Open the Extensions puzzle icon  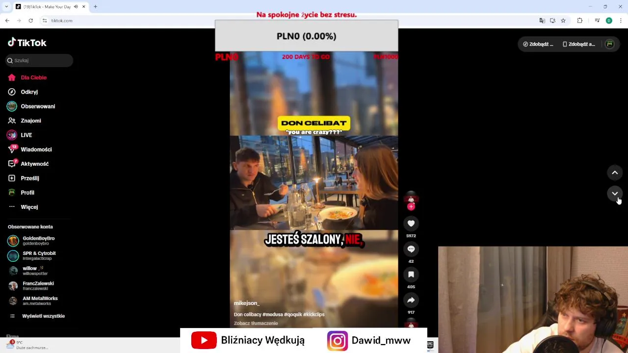(580, 21)
